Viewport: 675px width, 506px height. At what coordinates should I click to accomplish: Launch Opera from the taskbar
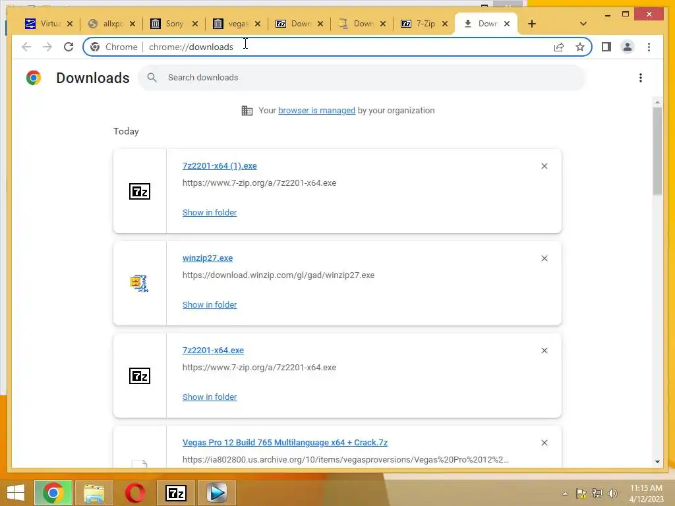(134, 493)
